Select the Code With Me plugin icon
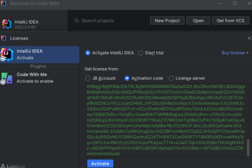 (7, 78)
